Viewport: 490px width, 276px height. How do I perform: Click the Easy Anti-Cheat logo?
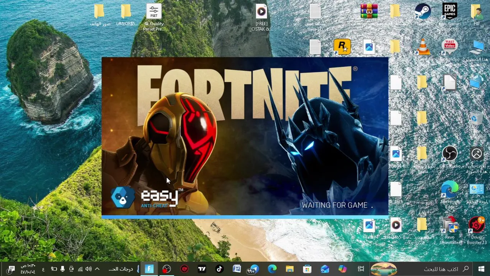[147, 198]
